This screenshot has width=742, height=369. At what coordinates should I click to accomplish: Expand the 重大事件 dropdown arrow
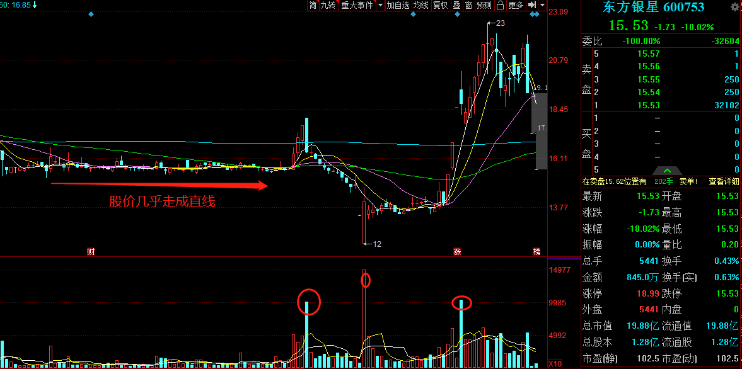(380, 5)
